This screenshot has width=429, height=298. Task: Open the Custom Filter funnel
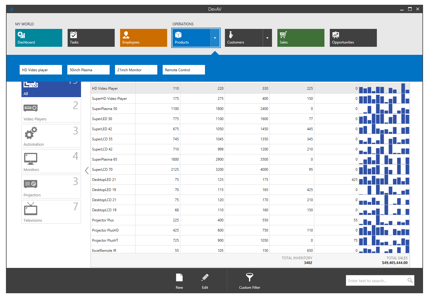(249, 280)
